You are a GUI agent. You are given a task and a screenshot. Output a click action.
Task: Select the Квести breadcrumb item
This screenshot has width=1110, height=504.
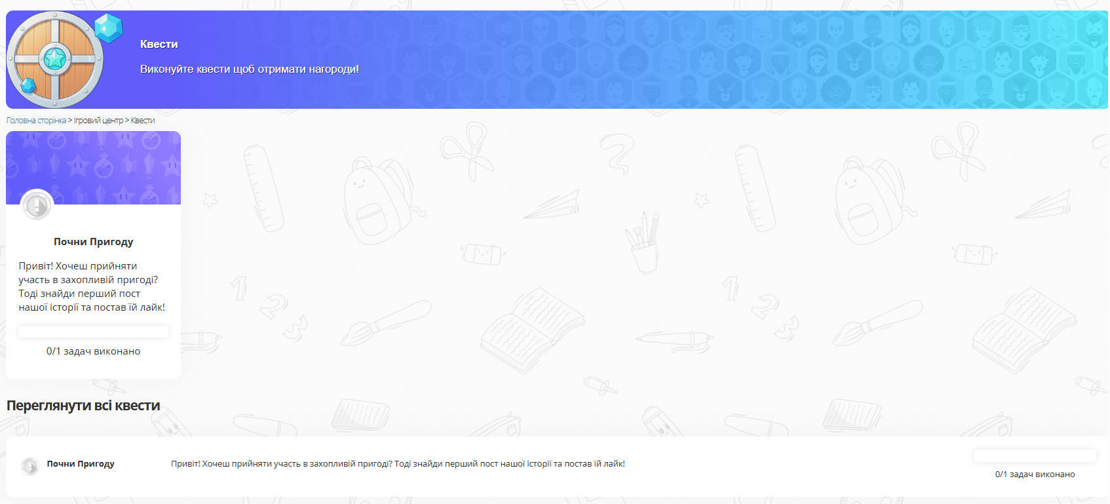pos(143,121)
